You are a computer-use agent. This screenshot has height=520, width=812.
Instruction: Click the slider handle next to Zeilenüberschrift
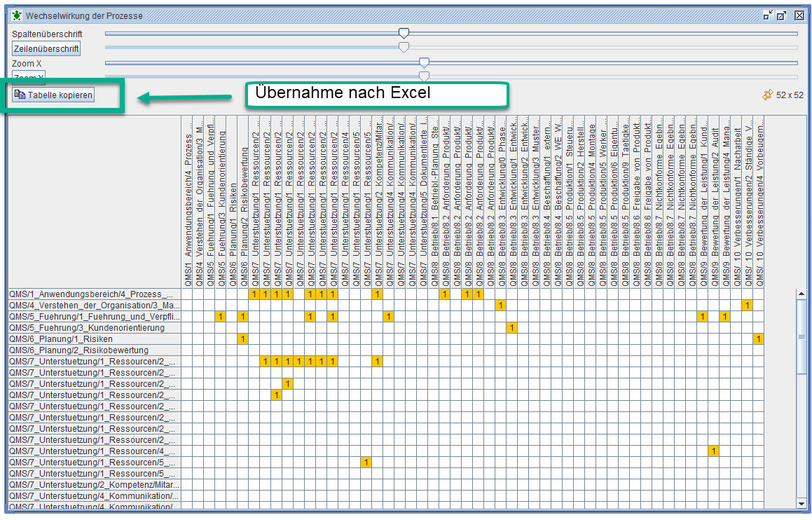click(404, 47)
